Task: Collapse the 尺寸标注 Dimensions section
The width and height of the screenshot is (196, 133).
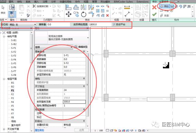Action: (x=84, y=86)
